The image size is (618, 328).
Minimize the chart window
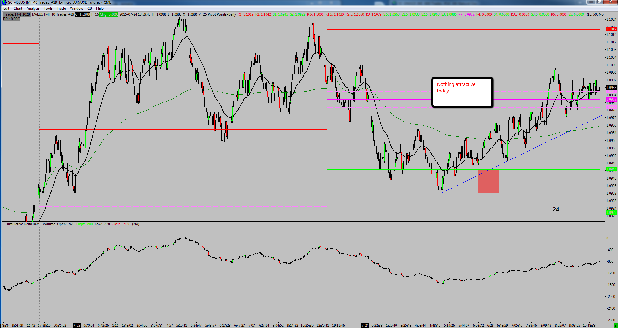pos(591,2)
